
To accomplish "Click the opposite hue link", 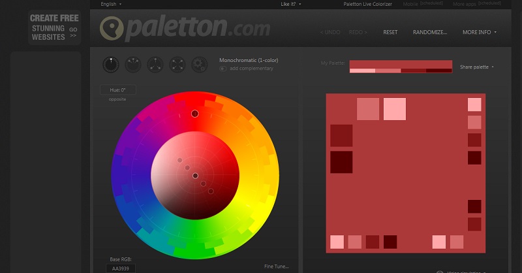I will click(x=117, y=99).
